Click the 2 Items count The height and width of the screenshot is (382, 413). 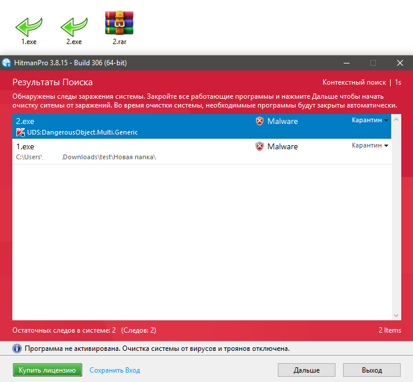[x=390, y=330]
